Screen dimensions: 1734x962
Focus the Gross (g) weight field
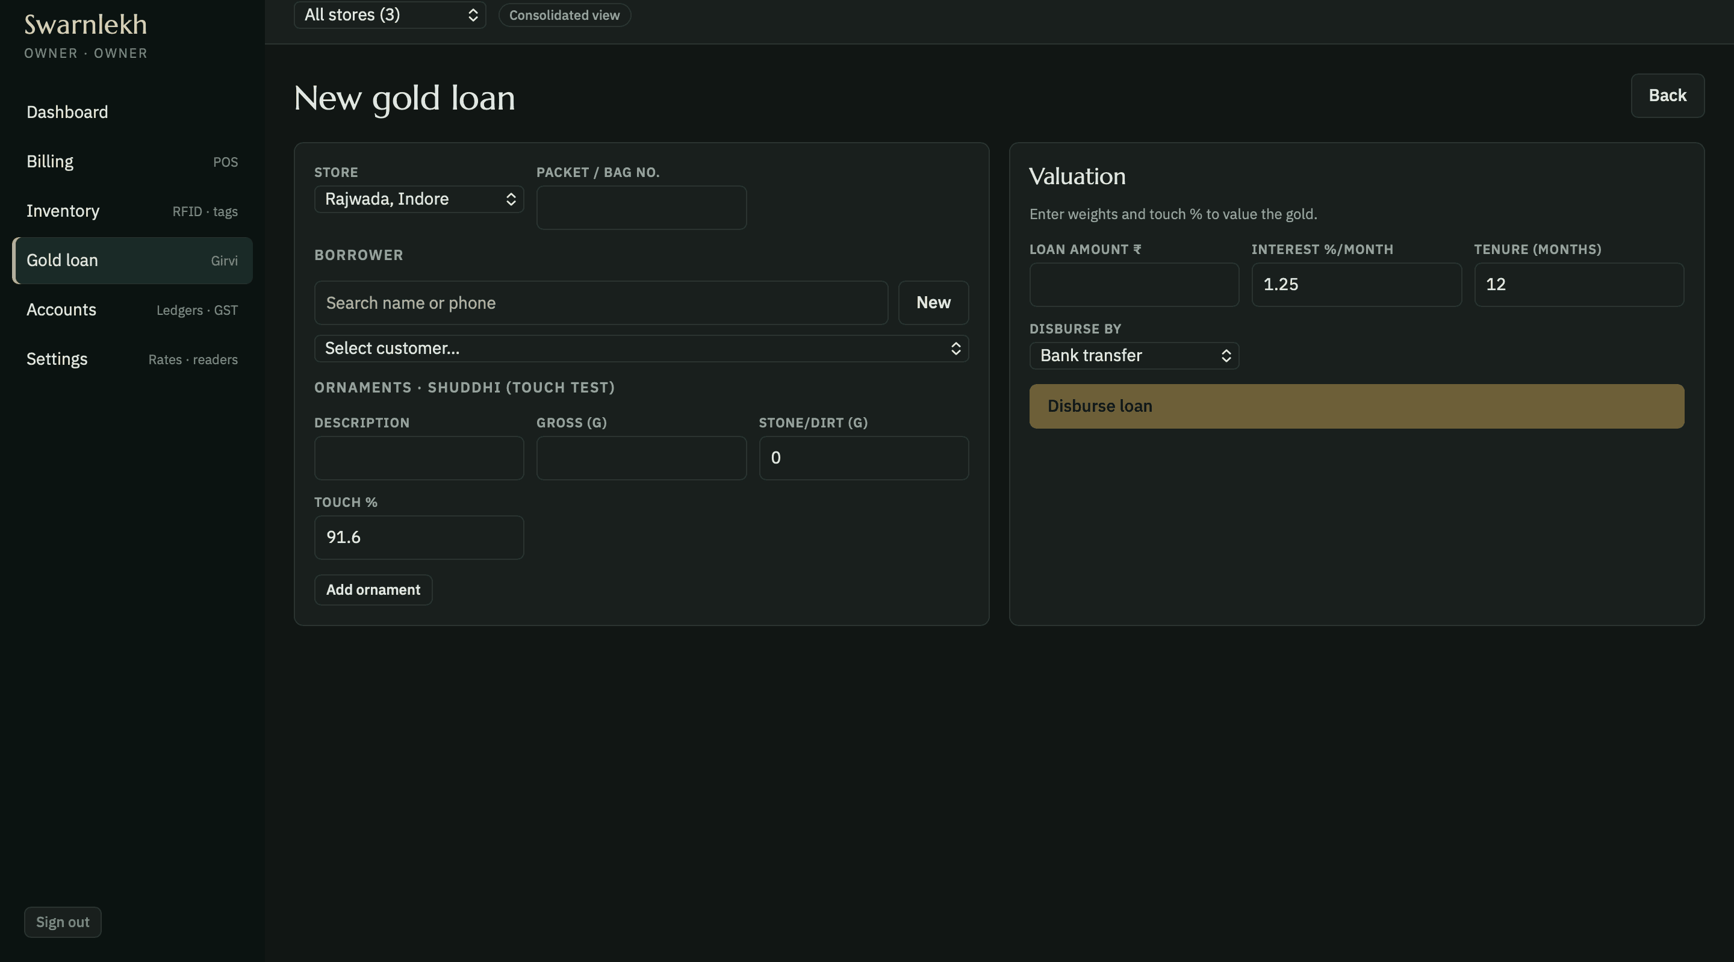(641, 459)
